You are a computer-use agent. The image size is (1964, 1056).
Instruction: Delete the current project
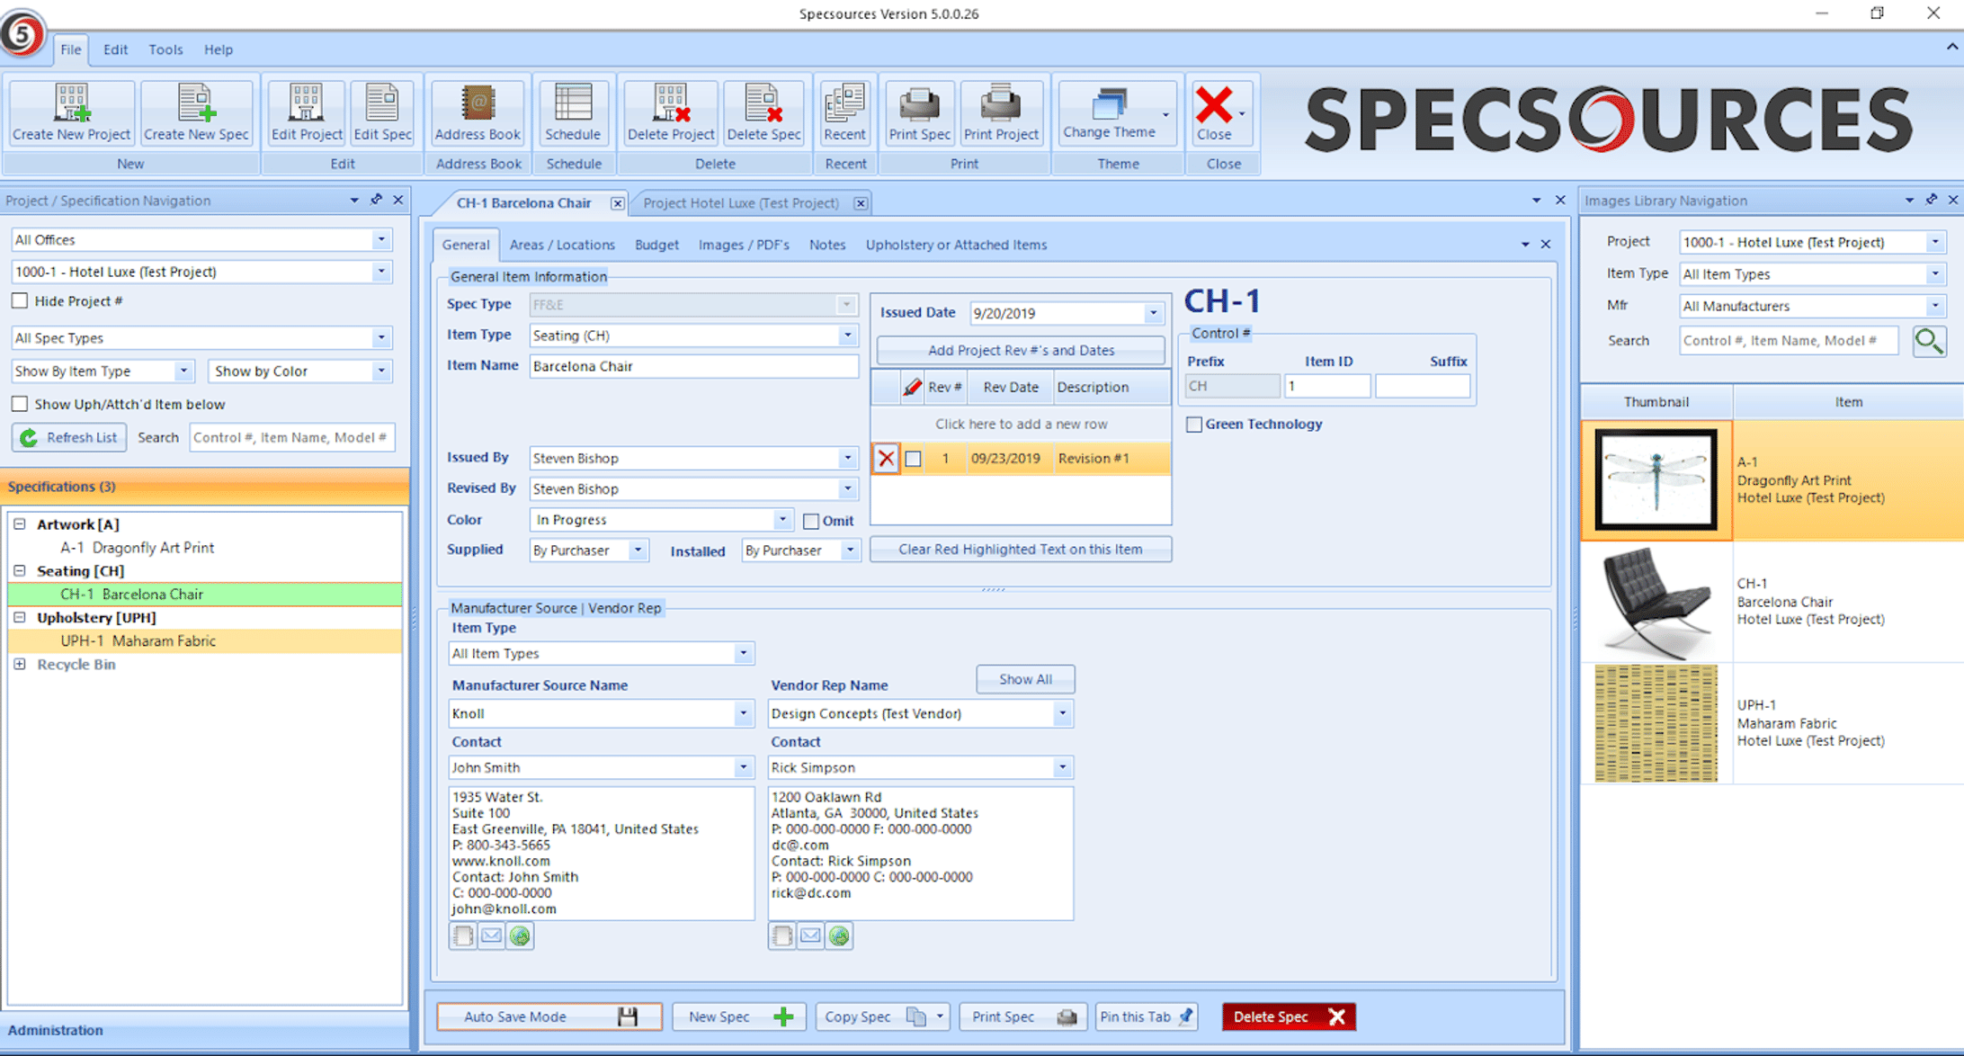click(x=669, y=112)
